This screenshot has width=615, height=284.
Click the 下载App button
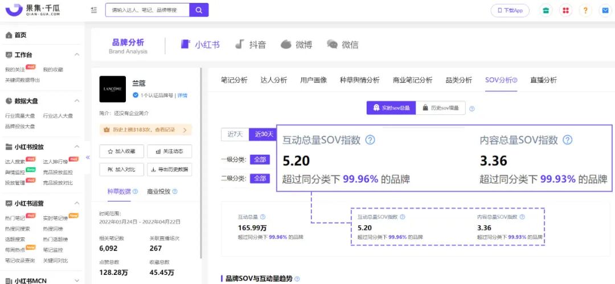pyautogui.click(x=510, y=11)
